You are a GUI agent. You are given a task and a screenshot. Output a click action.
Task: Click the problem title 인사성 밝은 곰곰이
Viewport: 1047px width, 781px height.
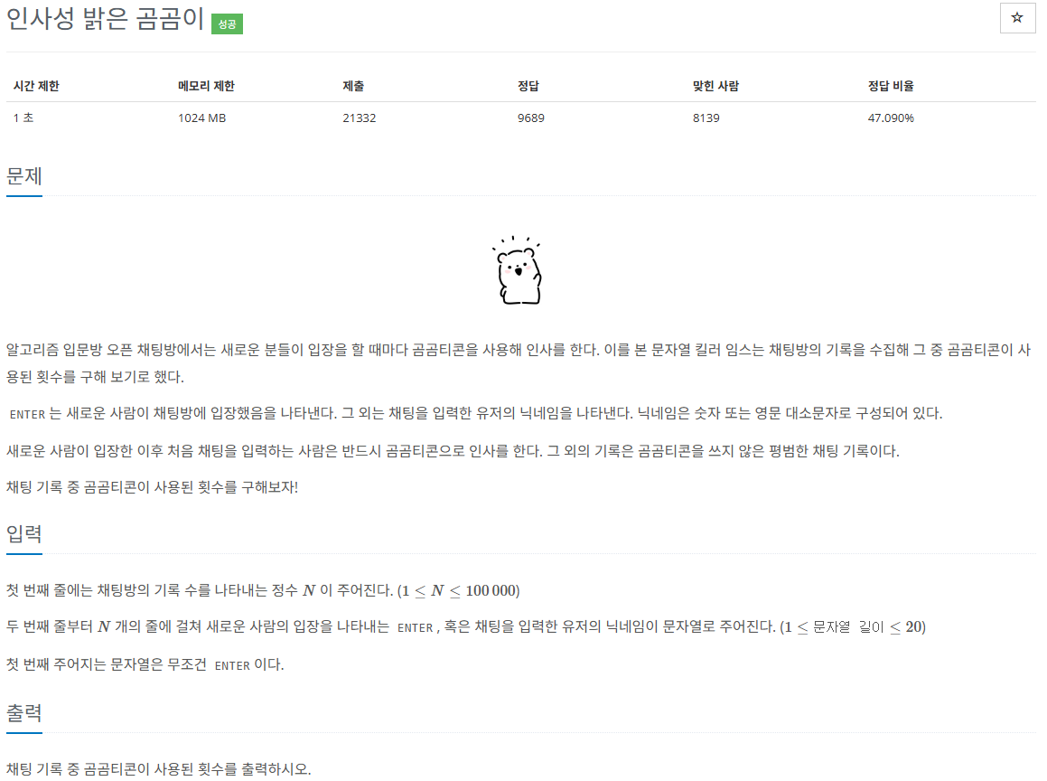105,19
